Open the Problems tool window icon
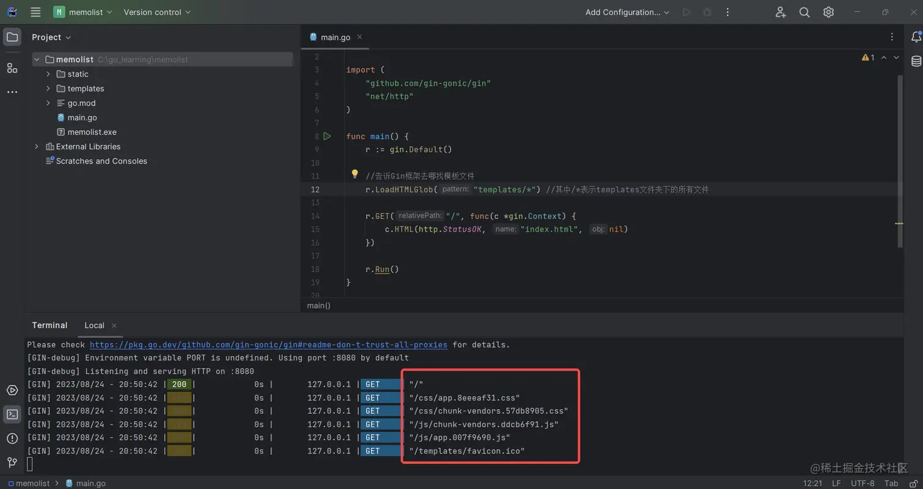Screen dimensions: 923x489 12,438
